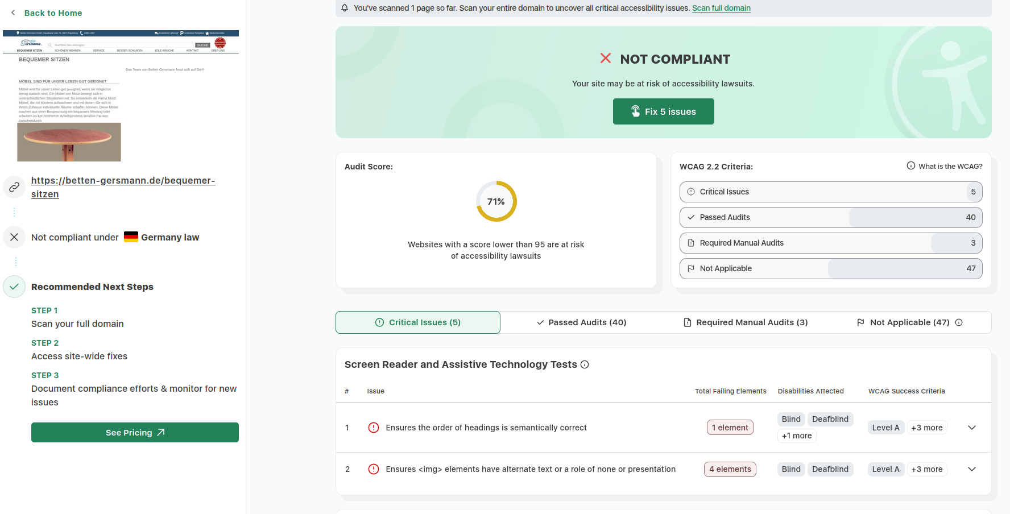Click the See Pricing button
Viewport: 1010px width, 514px height.
tap(135, 433)
